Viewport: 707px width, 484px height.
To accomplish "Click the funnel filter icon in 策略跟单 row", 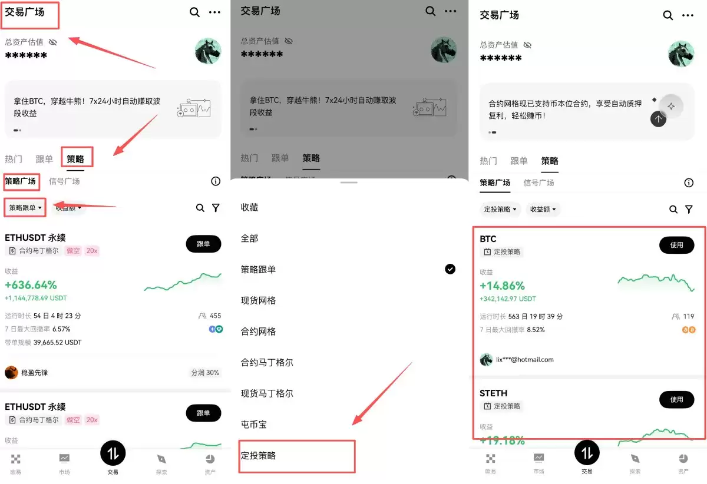I will tap(216, 208).
